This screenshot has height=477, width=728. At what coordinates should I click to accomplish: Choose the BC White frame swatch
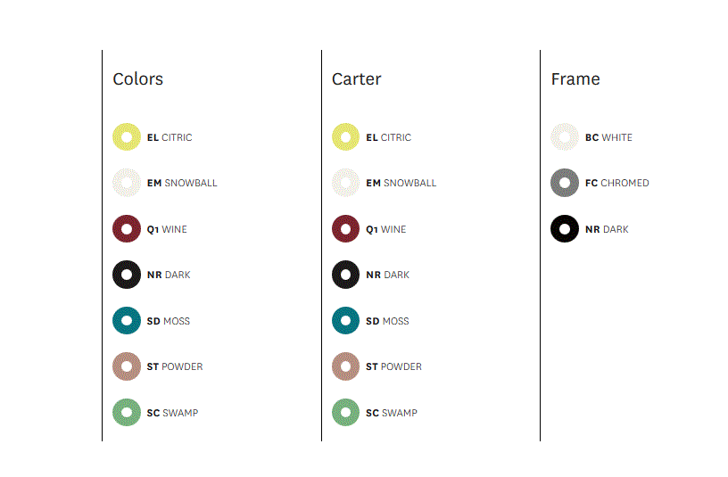565,137
